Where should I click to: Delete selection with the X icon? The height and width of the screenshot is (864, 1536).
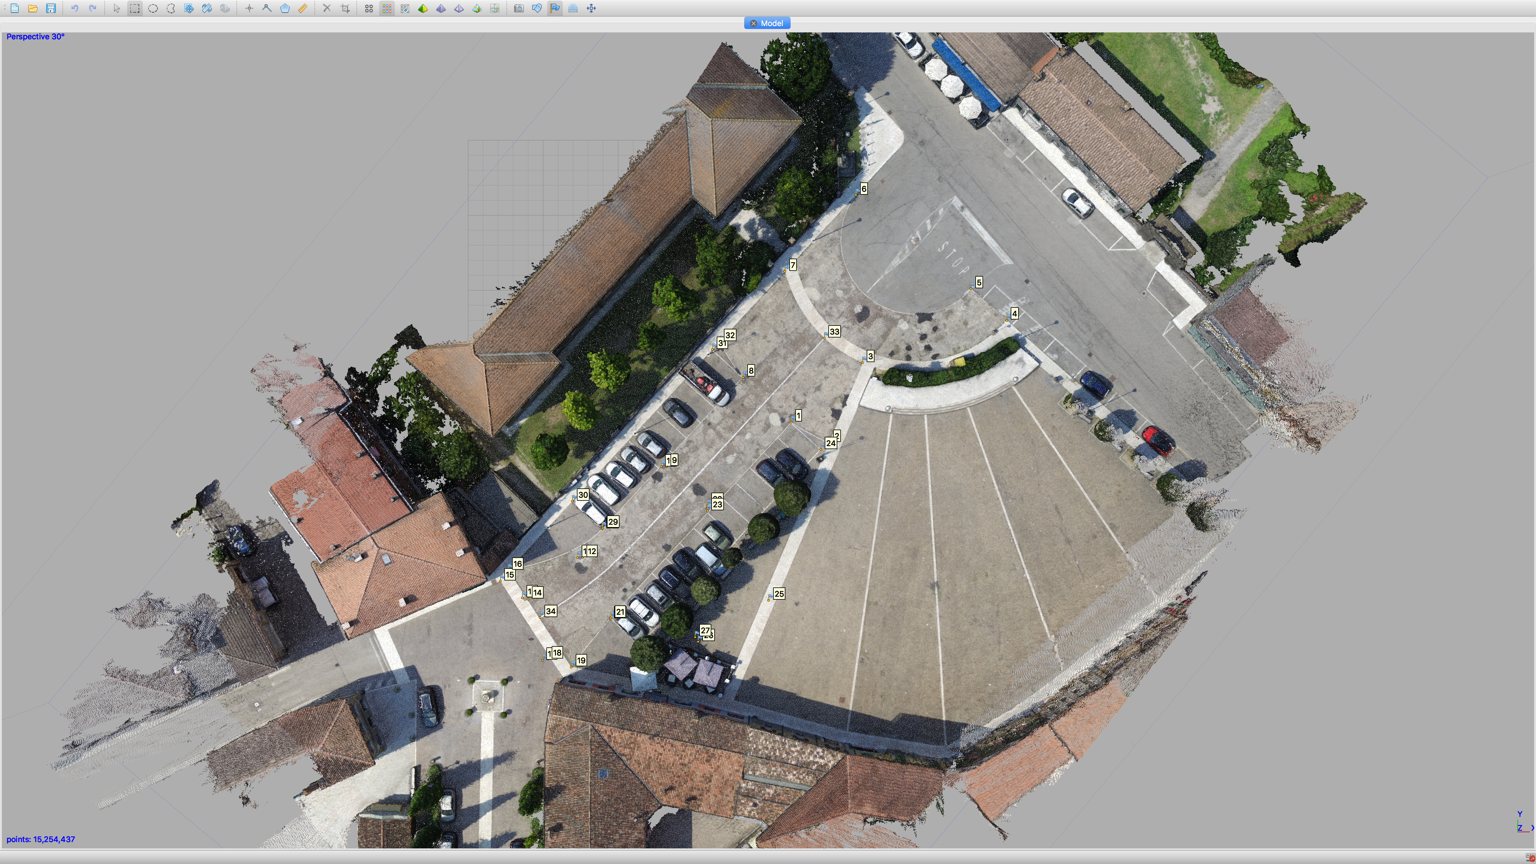pyautogui.click(x=327, y=8)
